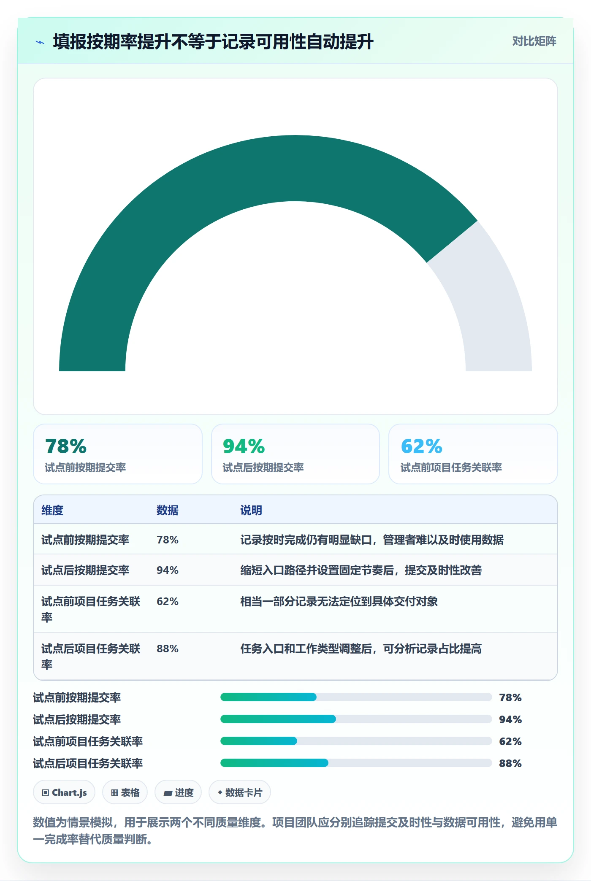591x881 pixels.
Task: Click the footer note starting with 数值为情景模拟
Action: click(x=295, y=830)
